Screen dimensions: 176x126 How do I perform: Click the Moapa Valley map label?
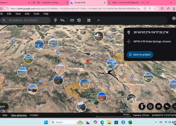pos(137,82)
